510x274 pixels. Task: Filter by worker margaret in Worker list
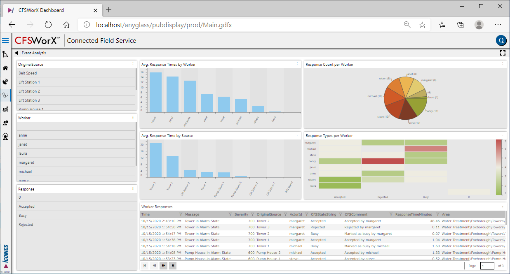(76, 163)
